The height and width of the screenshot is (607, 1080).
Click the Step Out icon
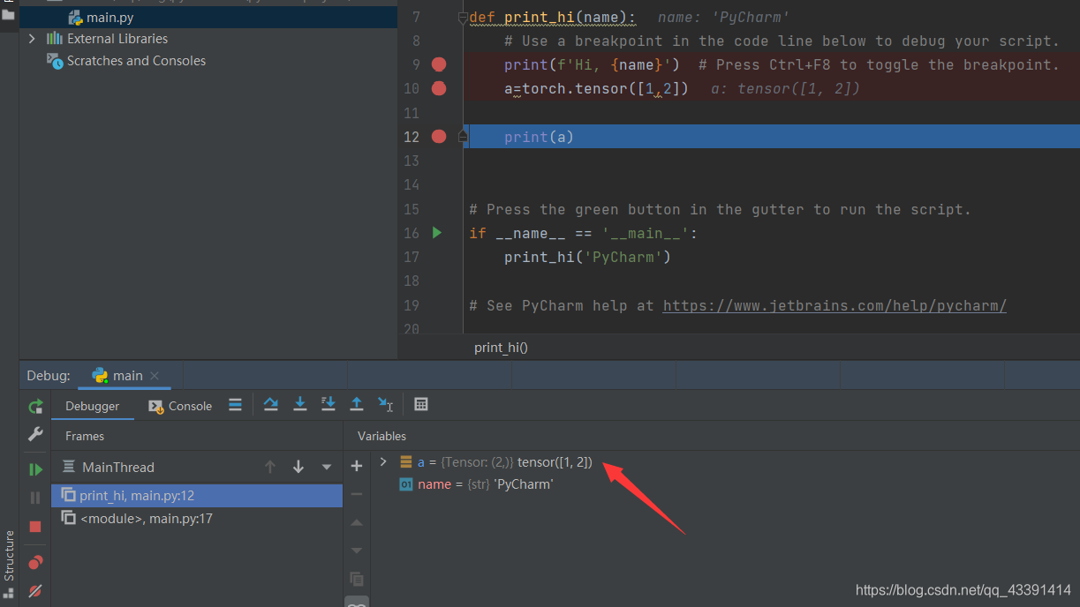357,404
